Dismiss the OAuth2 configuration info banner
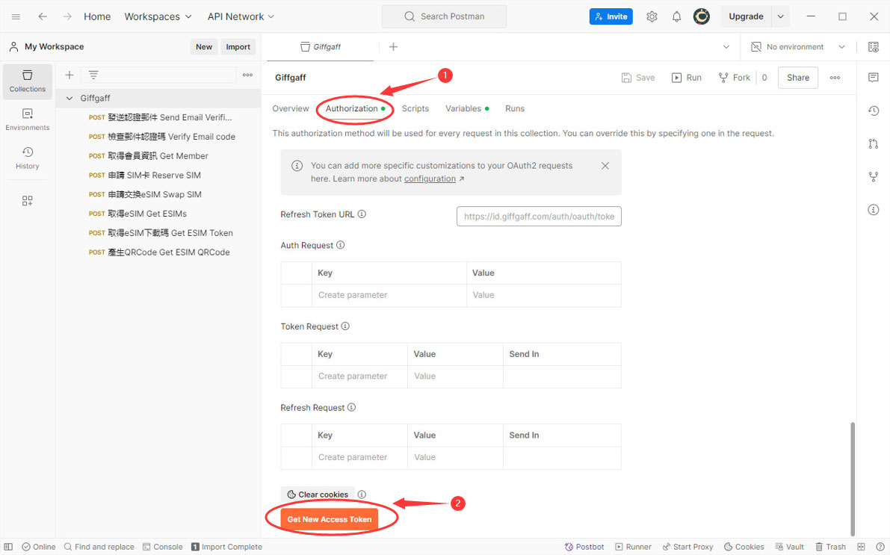 [x=605, y=166]
